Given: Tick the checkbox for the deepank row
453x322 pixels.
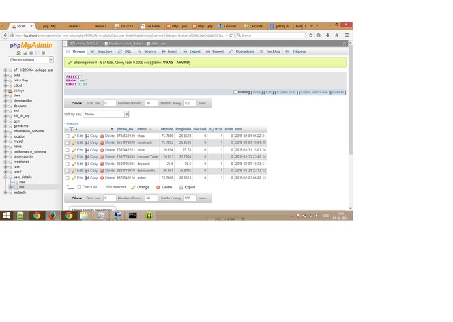Looking at the screenshot, I should click(68, 164).
